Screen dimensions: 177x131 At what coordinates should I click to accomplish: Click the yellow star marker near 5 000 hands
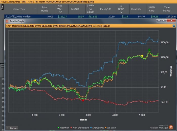point(142,56)
